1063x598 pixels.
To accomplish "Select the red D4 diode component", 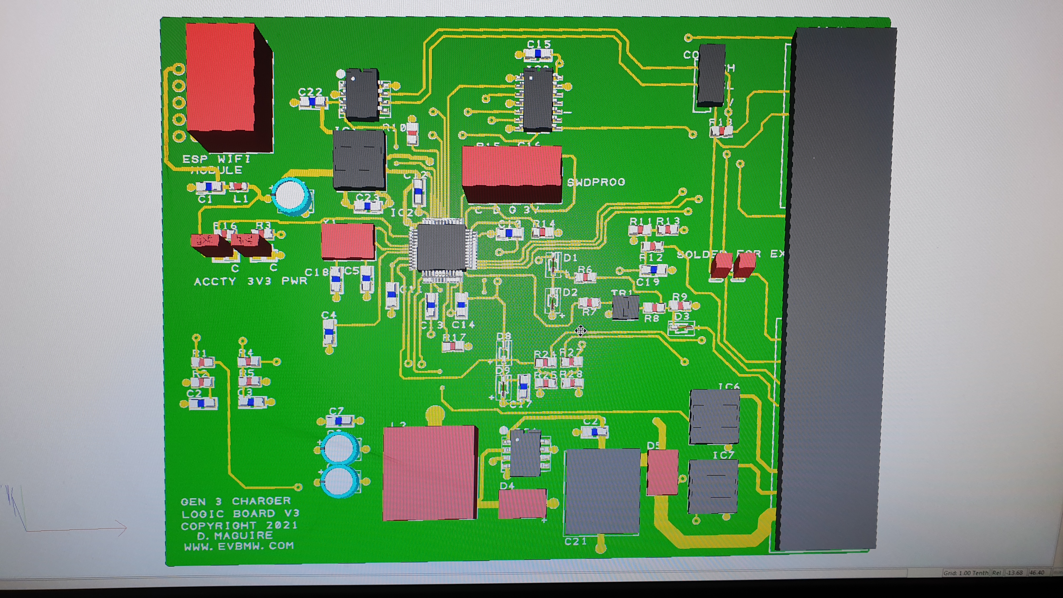I will pos(523,504).
